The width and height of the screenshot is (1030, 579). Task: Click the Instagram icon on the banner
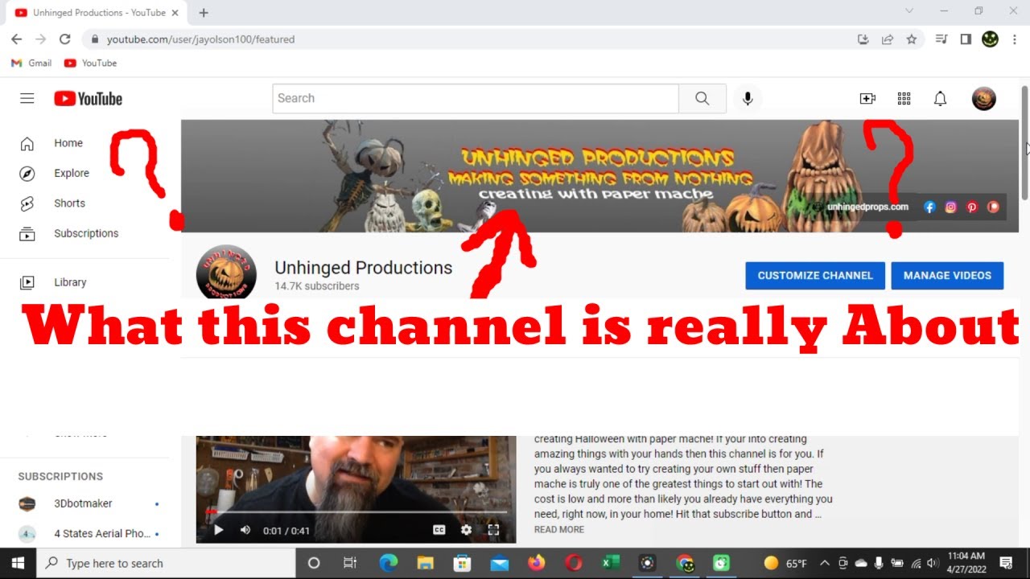click(950, 207)
